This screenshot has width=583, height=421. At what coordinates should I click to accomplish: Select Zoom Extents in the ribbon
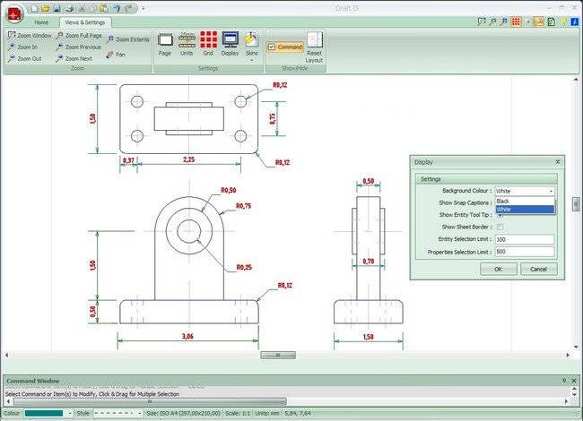127,39
